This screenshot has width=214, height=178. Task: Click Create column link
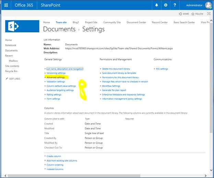click(x=54, y=156)
